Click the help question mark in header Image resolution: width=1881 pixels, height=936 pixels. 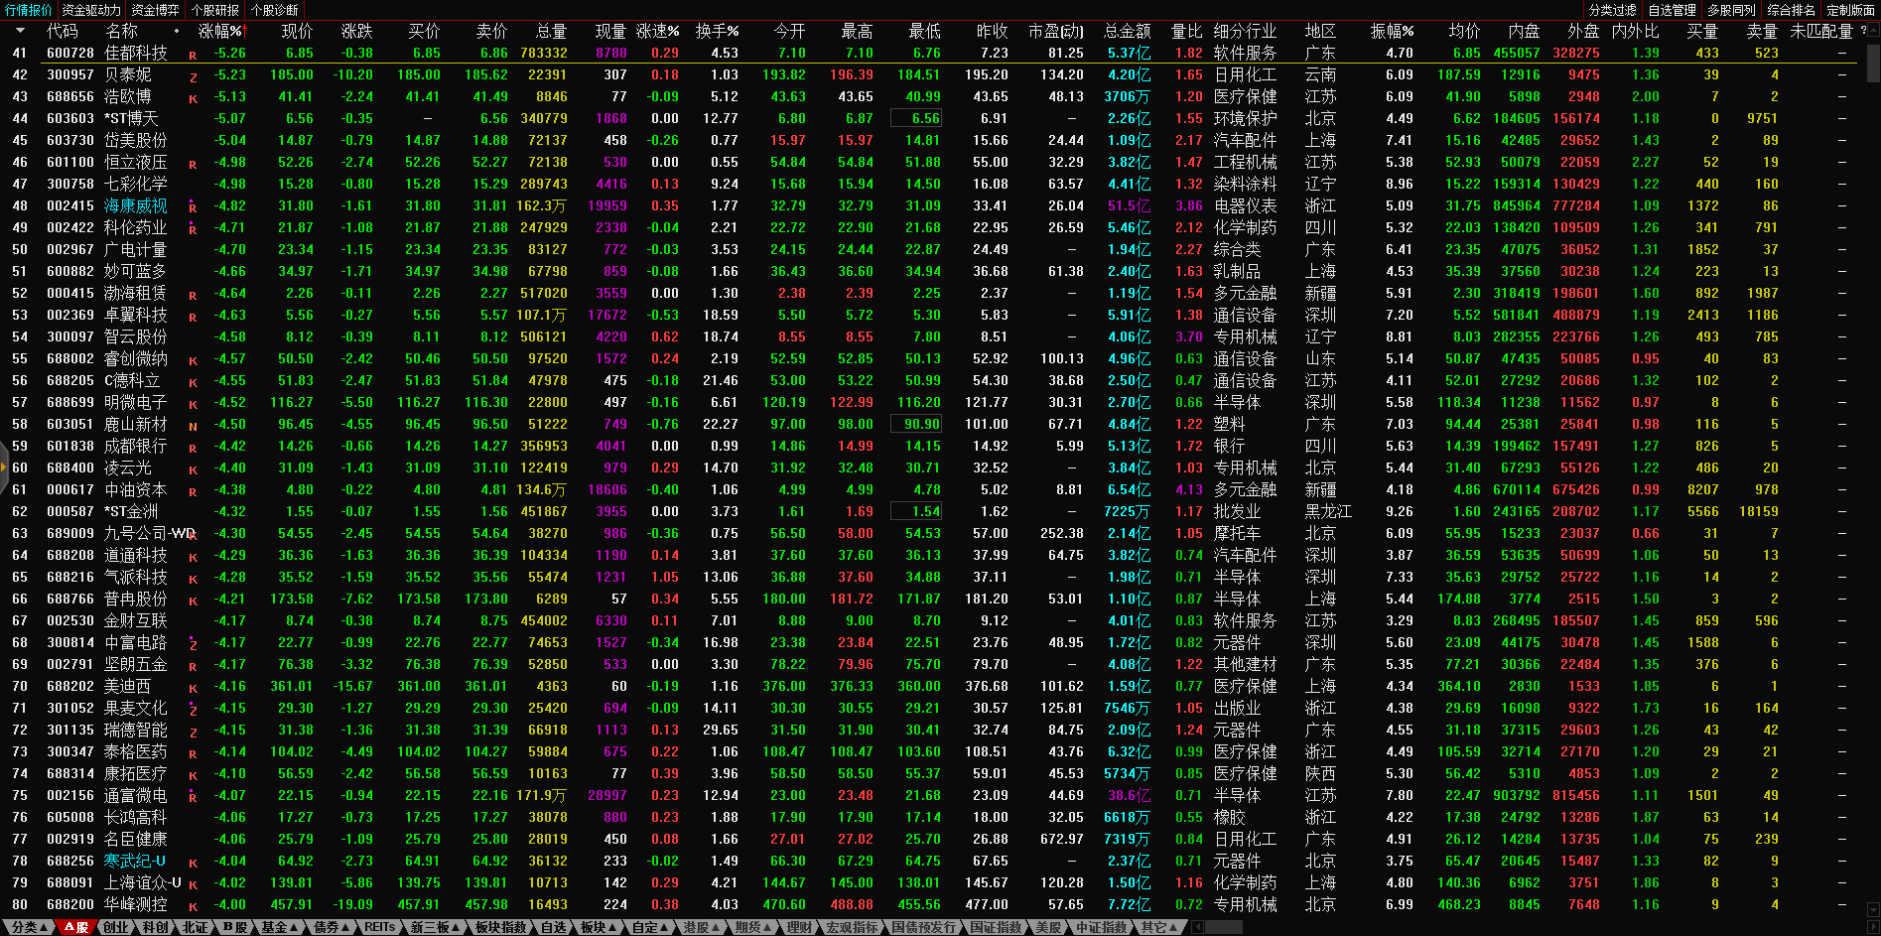coord(1863,31)
